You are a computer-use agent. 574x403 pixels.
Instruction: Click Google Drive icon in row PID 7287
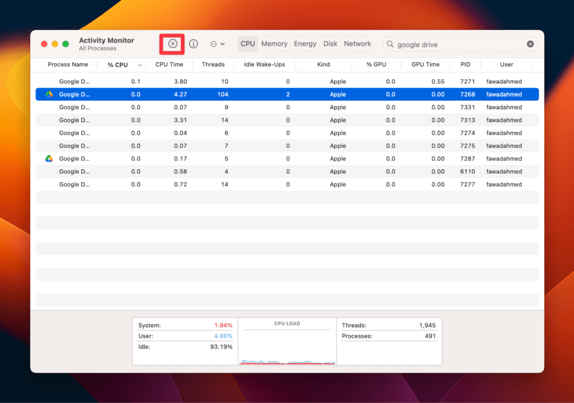[49, 159]
